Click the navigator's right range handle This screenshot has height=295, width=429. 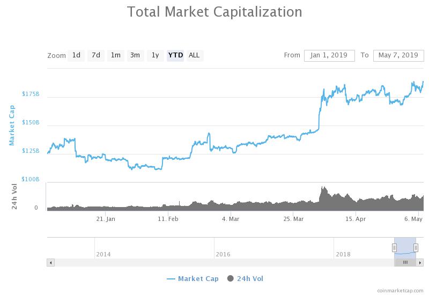click(416, 248)
